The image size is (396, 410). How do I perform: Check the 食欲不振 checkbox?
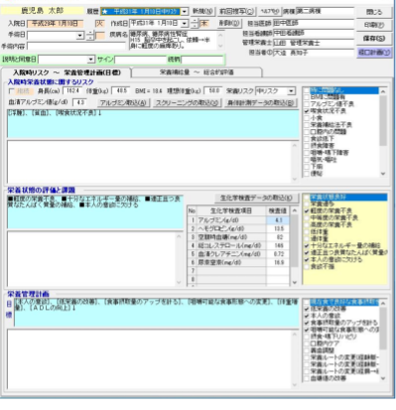pyautogui.click(x=307, y=267)
